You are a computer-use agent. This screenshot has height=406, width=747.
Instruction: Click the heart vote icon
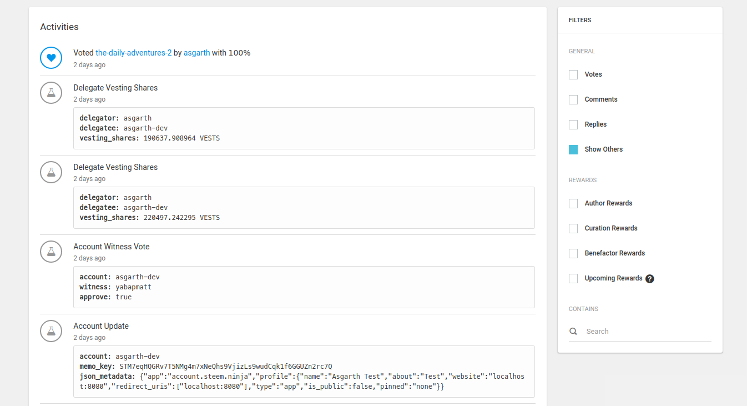(51, 58)
